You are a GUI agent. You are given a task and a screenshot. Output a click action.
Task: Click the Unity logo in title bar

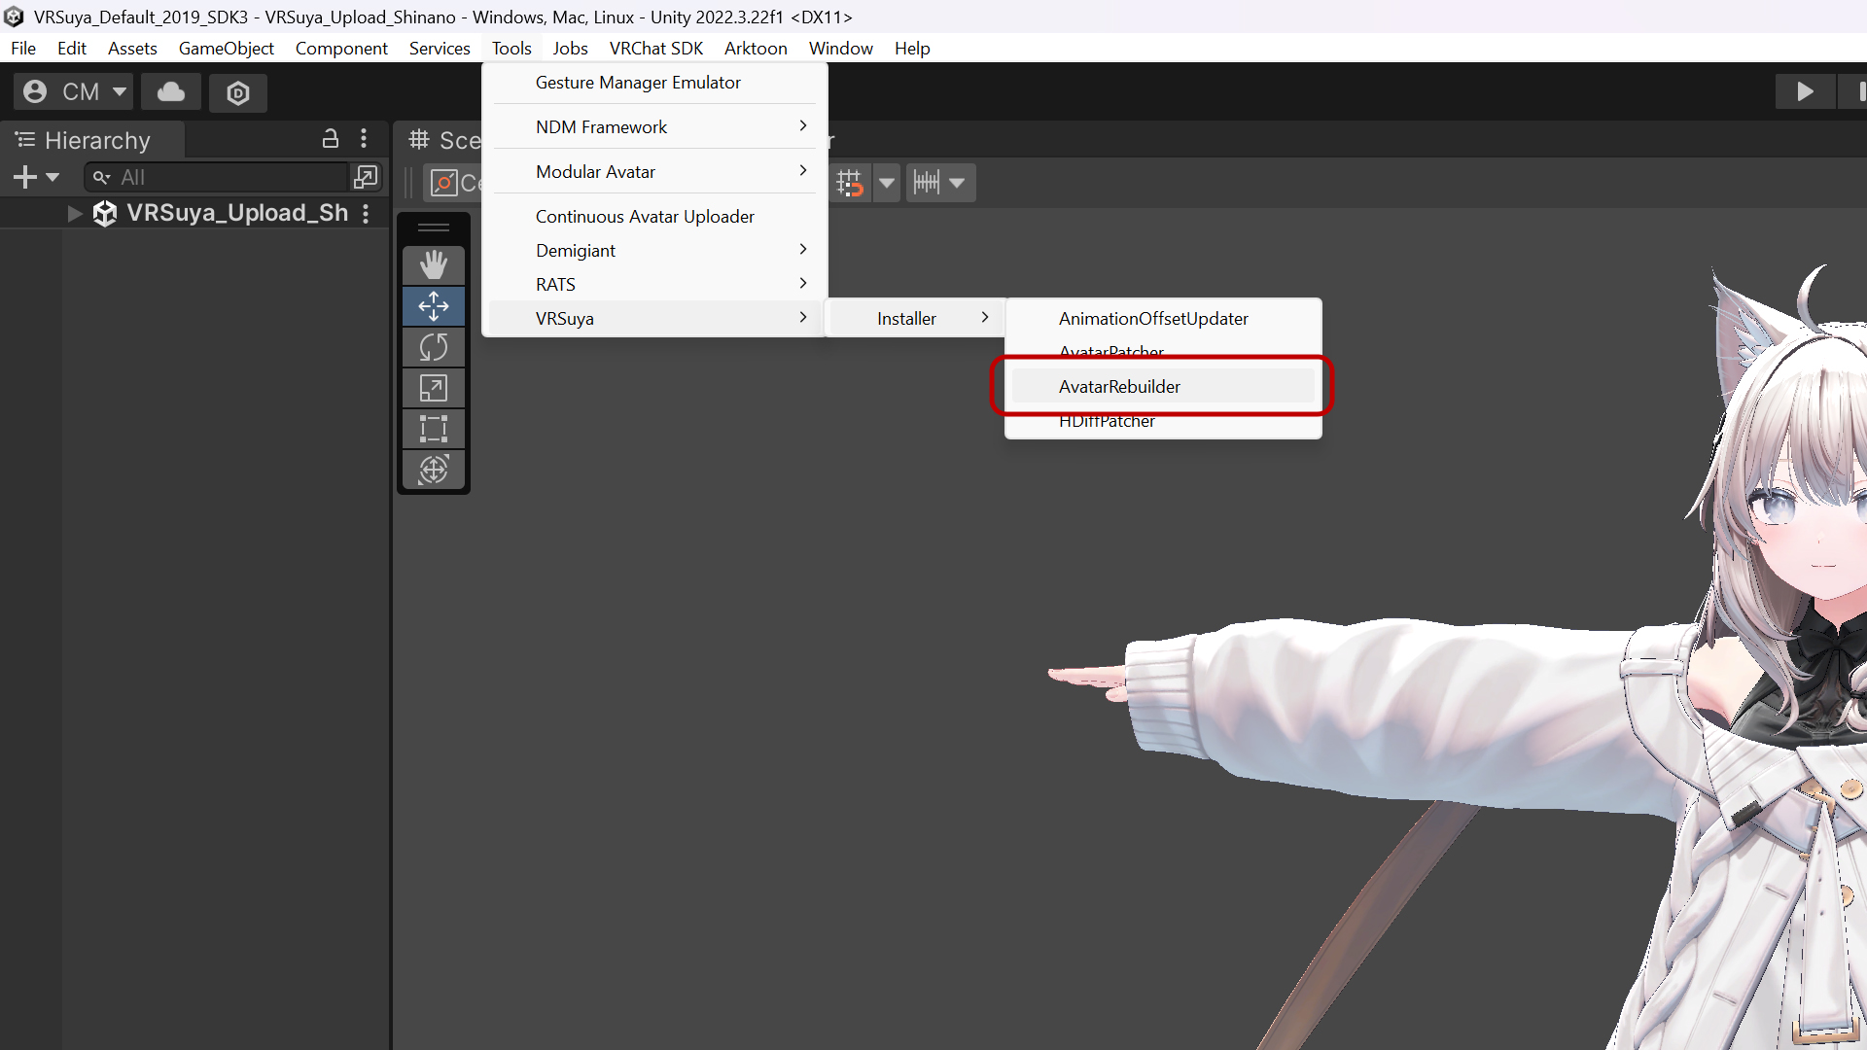point(14,17)
